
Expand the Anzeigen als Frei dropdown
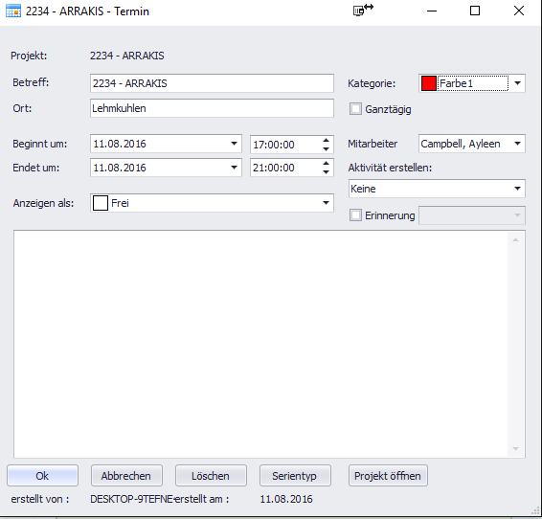point(326,203)
